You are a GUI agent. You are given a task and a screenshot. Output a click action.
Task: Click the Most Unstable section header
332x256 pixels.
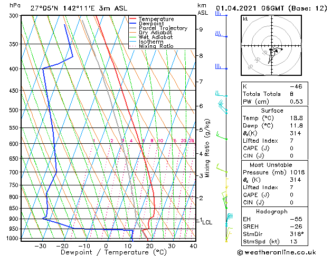click(x=271, y=165)
